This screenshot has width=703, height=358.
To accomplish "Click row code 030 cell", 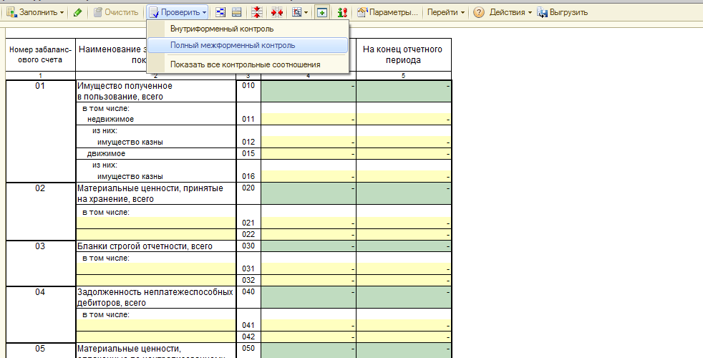I will coord(248,246).
